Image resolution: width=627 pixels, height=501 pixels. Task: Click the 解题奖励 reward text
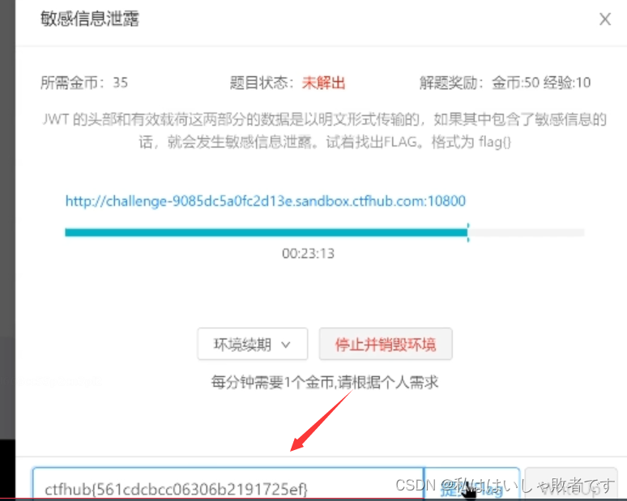(x=505, y=83)
